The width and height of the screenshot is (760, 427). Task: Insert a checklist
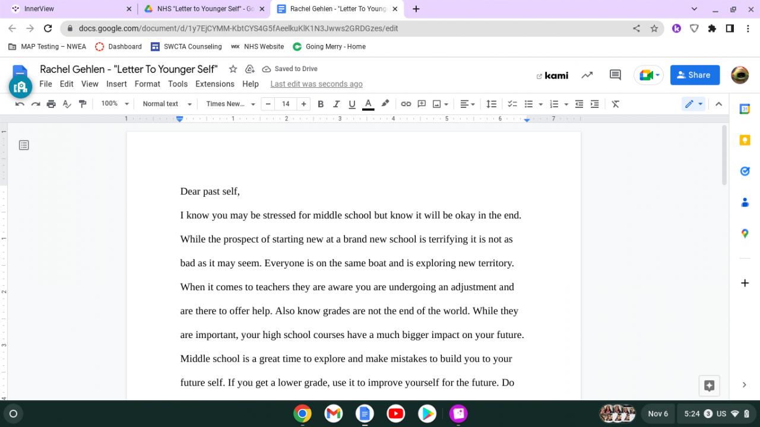click(512, 104)
